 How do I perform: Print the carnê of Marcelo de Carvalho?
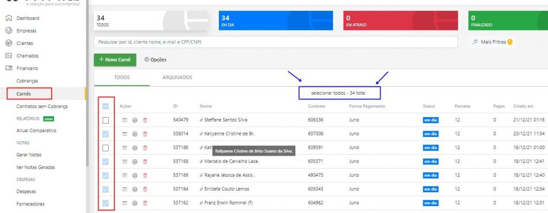pos(135,162)
